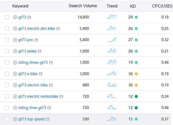The height and width of the screenshot is (125, 173).
Task: Click search volume 1,000
Action: click(x=84, y=74)
